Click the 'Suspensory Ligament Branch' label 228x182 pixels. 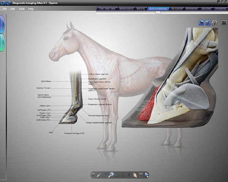tap(100, 104)
